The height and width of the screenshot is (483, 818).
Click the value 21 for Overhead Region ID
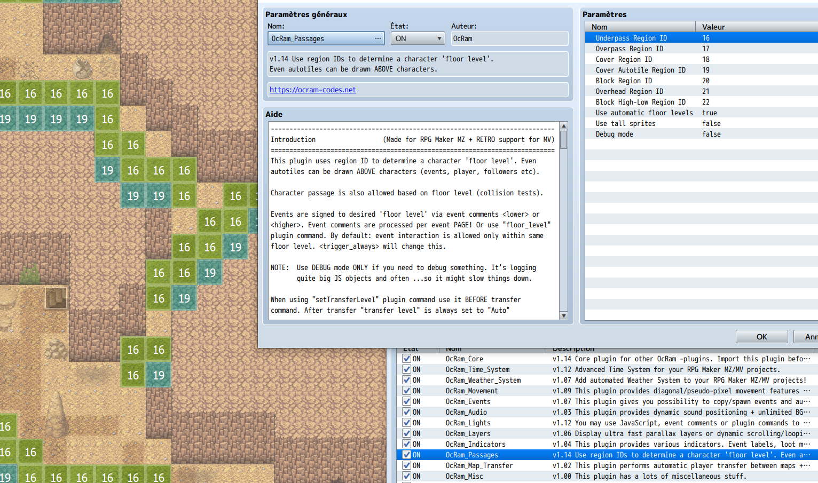tap(706, 91)
